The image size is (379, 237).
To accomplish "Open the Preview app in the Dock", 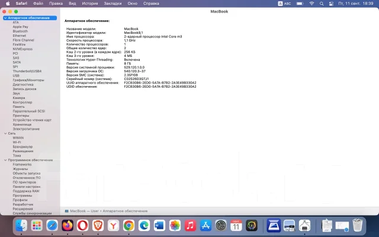I will [290, 225].
